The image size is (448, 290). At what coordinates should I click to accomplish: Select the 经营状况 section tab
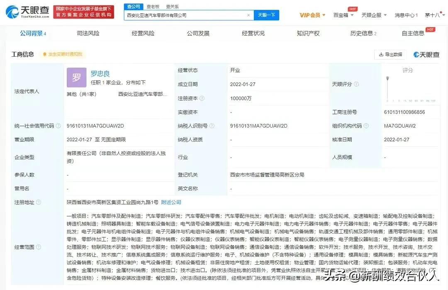coord(253,34)
